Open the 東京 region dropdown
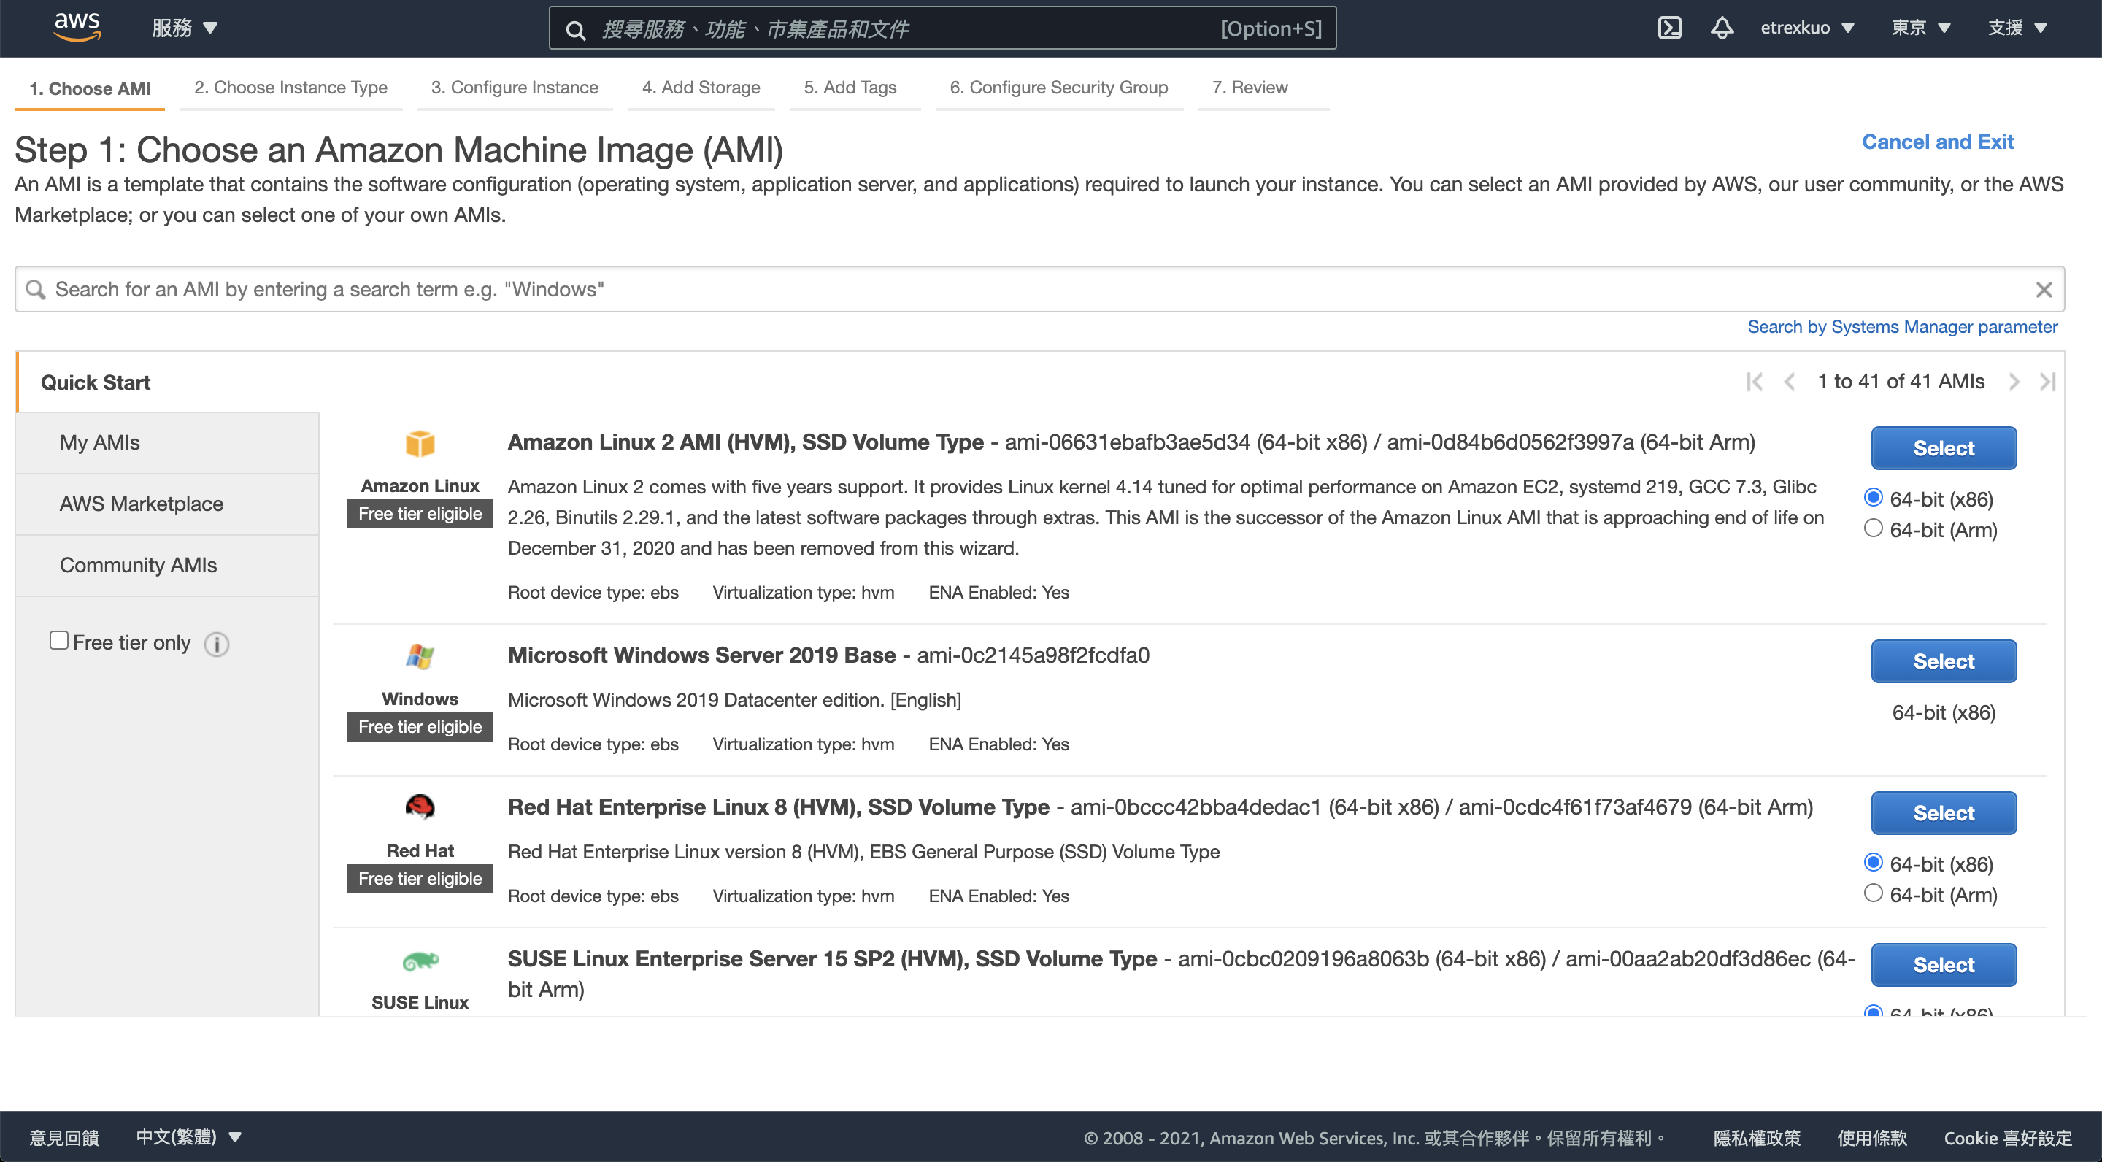The width and height of the screenshot is (2102, 1162). [1921, 28]
